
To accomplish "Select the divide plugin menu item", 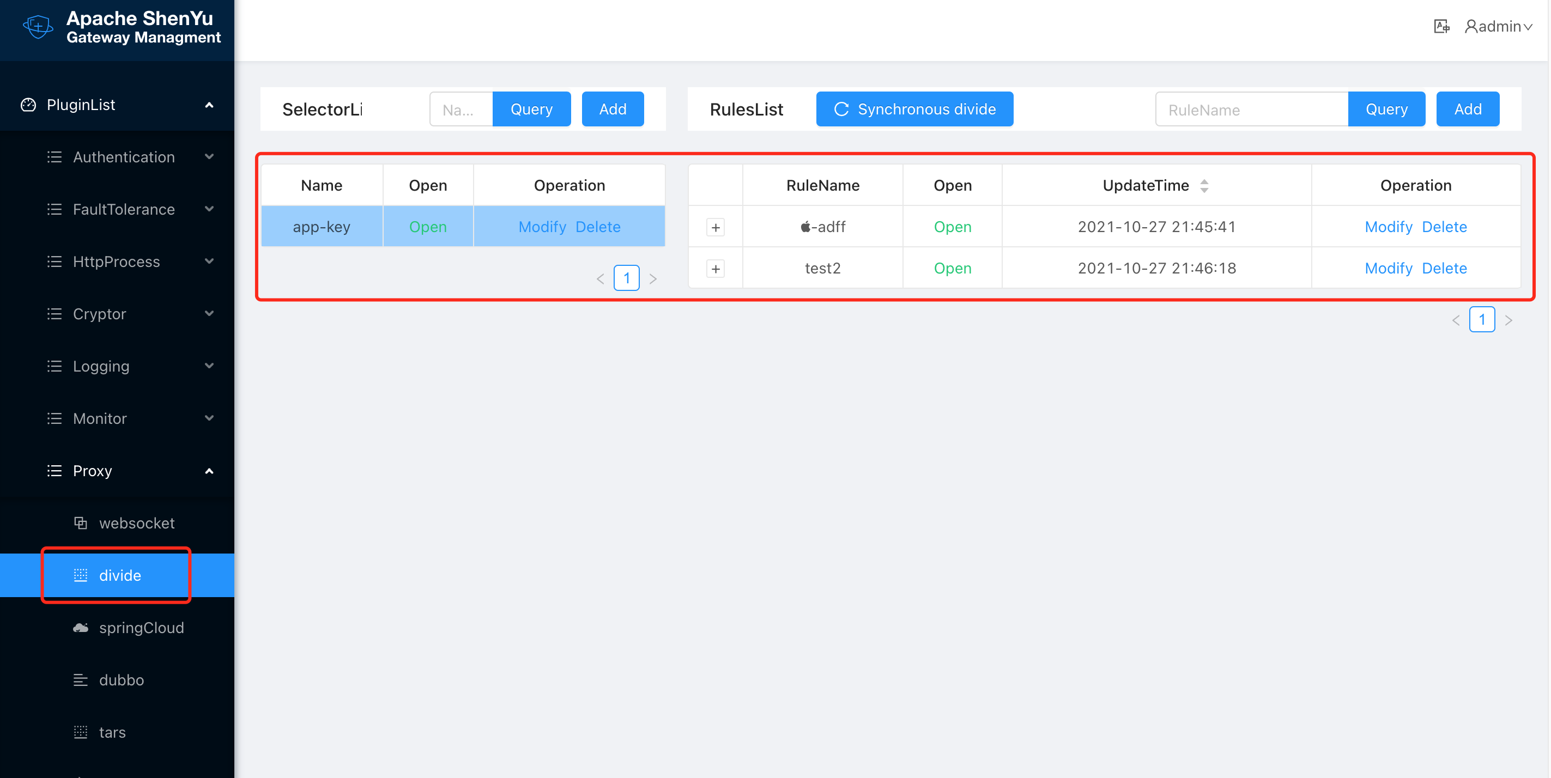I will tap(120, 575).
